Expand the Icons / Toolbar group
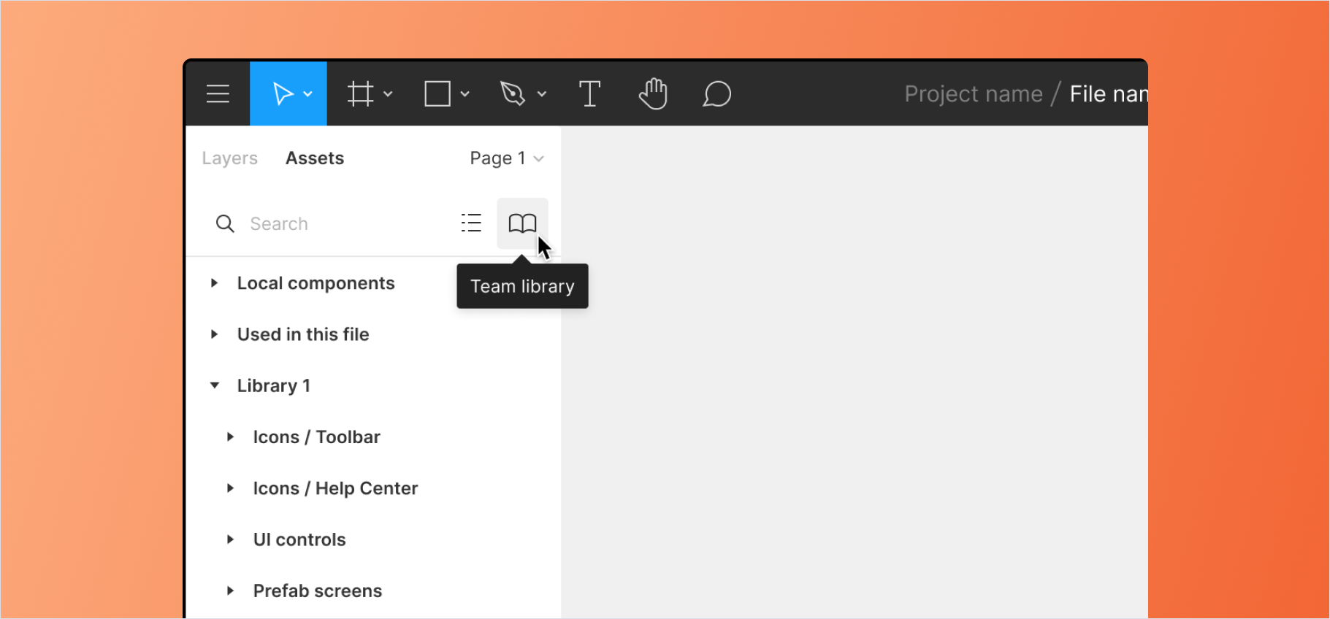 coord(230,437)
